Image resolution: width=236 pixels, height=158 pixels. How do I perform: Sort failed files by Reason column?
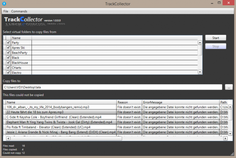point(129,102)
